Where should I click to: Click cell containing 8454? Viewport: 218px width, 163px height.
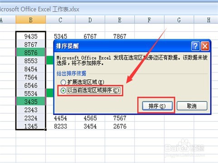pos(31,69)
